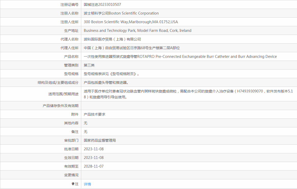Click the 适用范围/预期用途 label
Image resolution: width=297 pixels, height=189 pixels.
click(63, 94)
